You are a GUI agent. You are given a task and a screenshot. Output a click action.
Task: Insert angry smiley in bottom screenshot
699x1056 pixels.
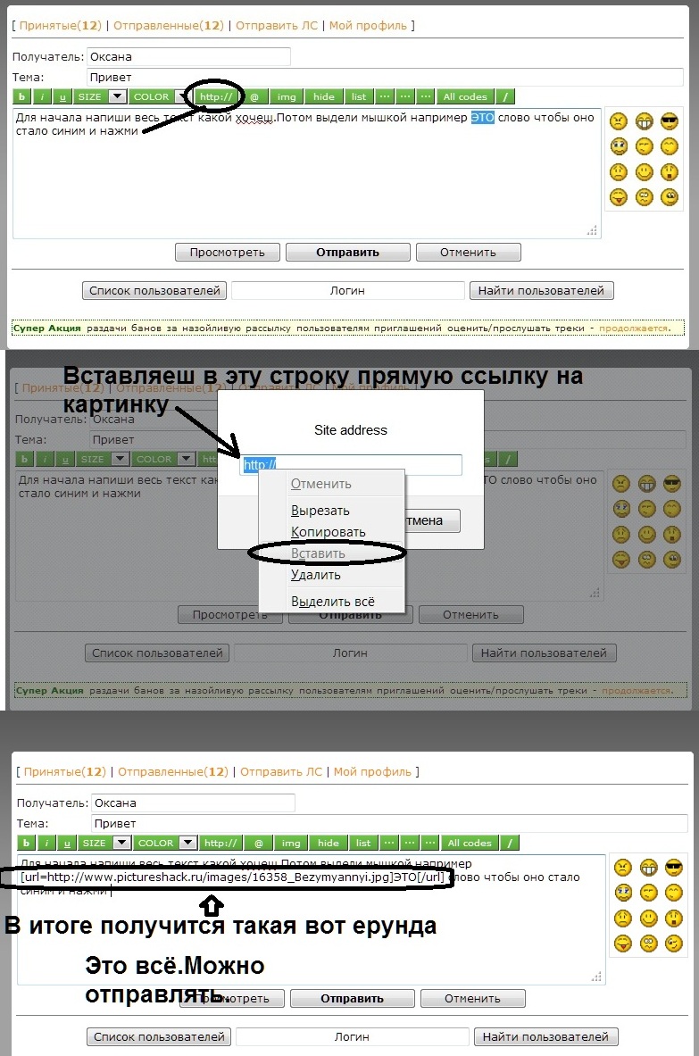(623, 868)
